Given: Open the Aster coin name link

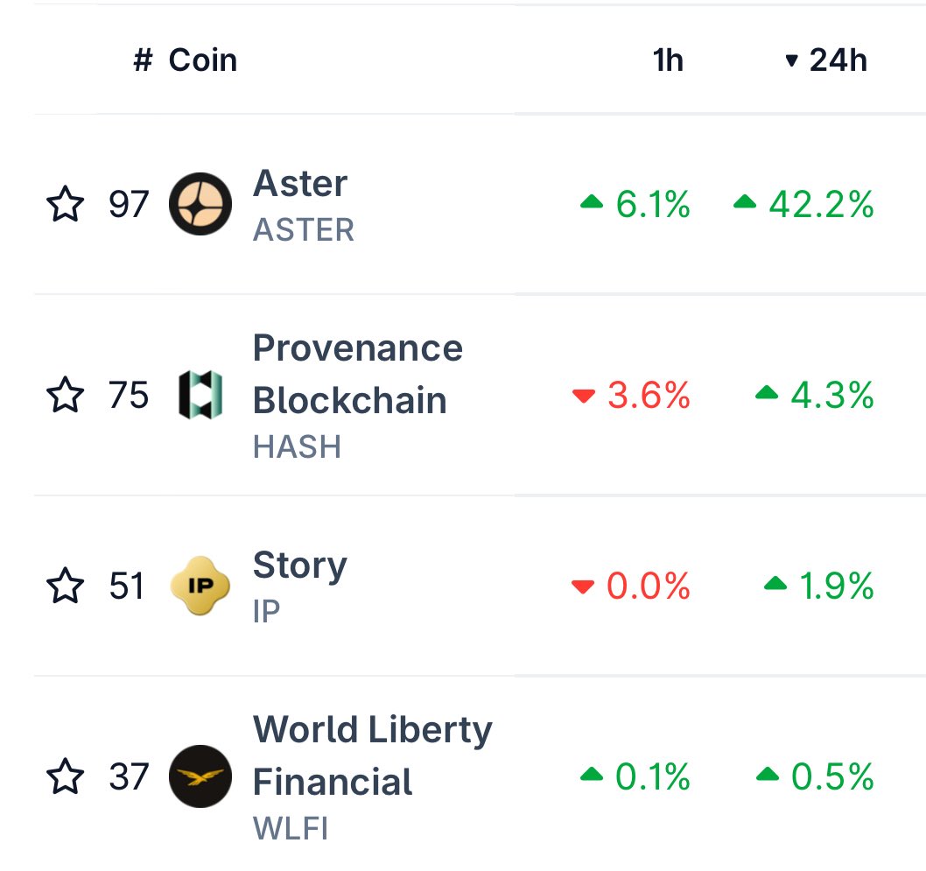Looking at the screenshot, I should point(300,182).
